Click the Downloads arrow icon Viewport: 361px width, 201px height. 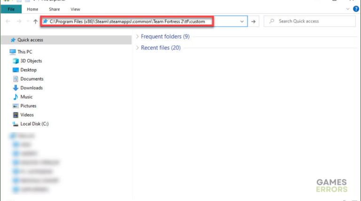16,88
